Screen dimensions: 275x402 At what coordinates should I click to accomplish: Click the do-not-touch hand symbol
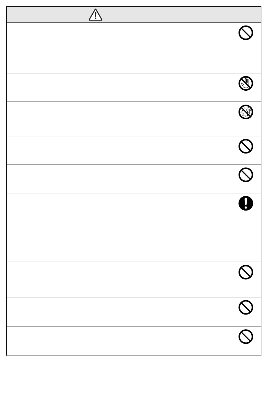pyautogui.click(x=246, y=83)
